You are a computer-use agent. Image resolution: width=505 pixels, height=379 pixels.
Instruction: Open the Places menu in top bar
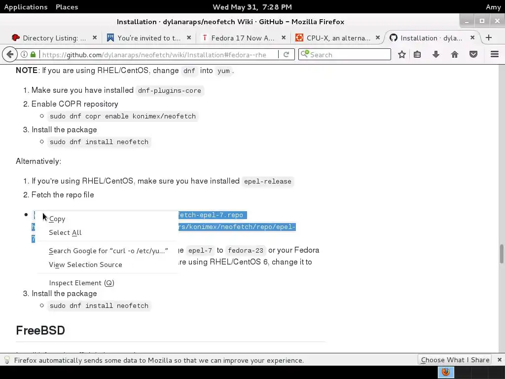click(x=67, y=7)
